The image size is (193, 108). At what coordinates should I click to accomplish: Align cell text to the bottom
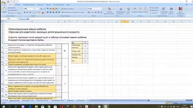[53, 9]
